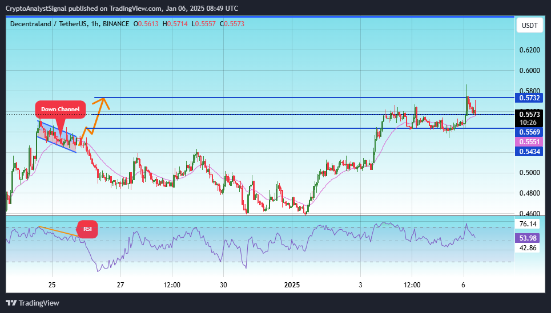
Task: Click the 30 date label on time axis
Action: pos(223,285)
